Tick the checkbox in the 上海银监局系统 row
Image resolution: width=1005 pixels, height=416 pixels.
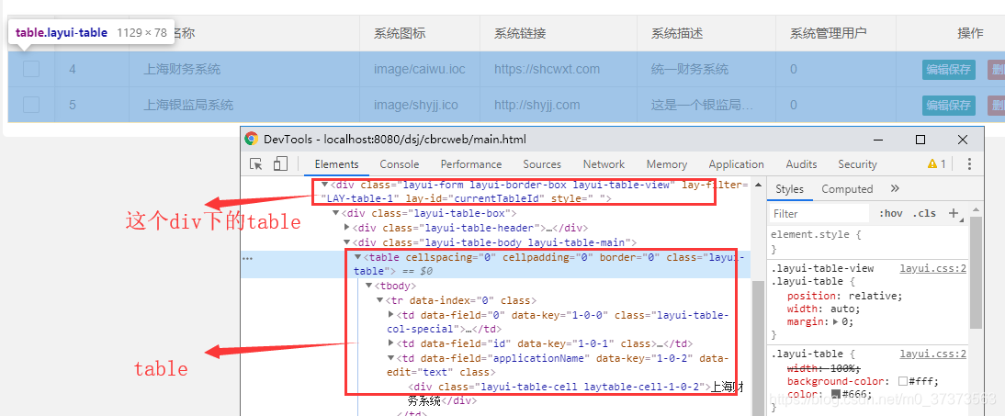pyautogui.click(x=30, y=105)
